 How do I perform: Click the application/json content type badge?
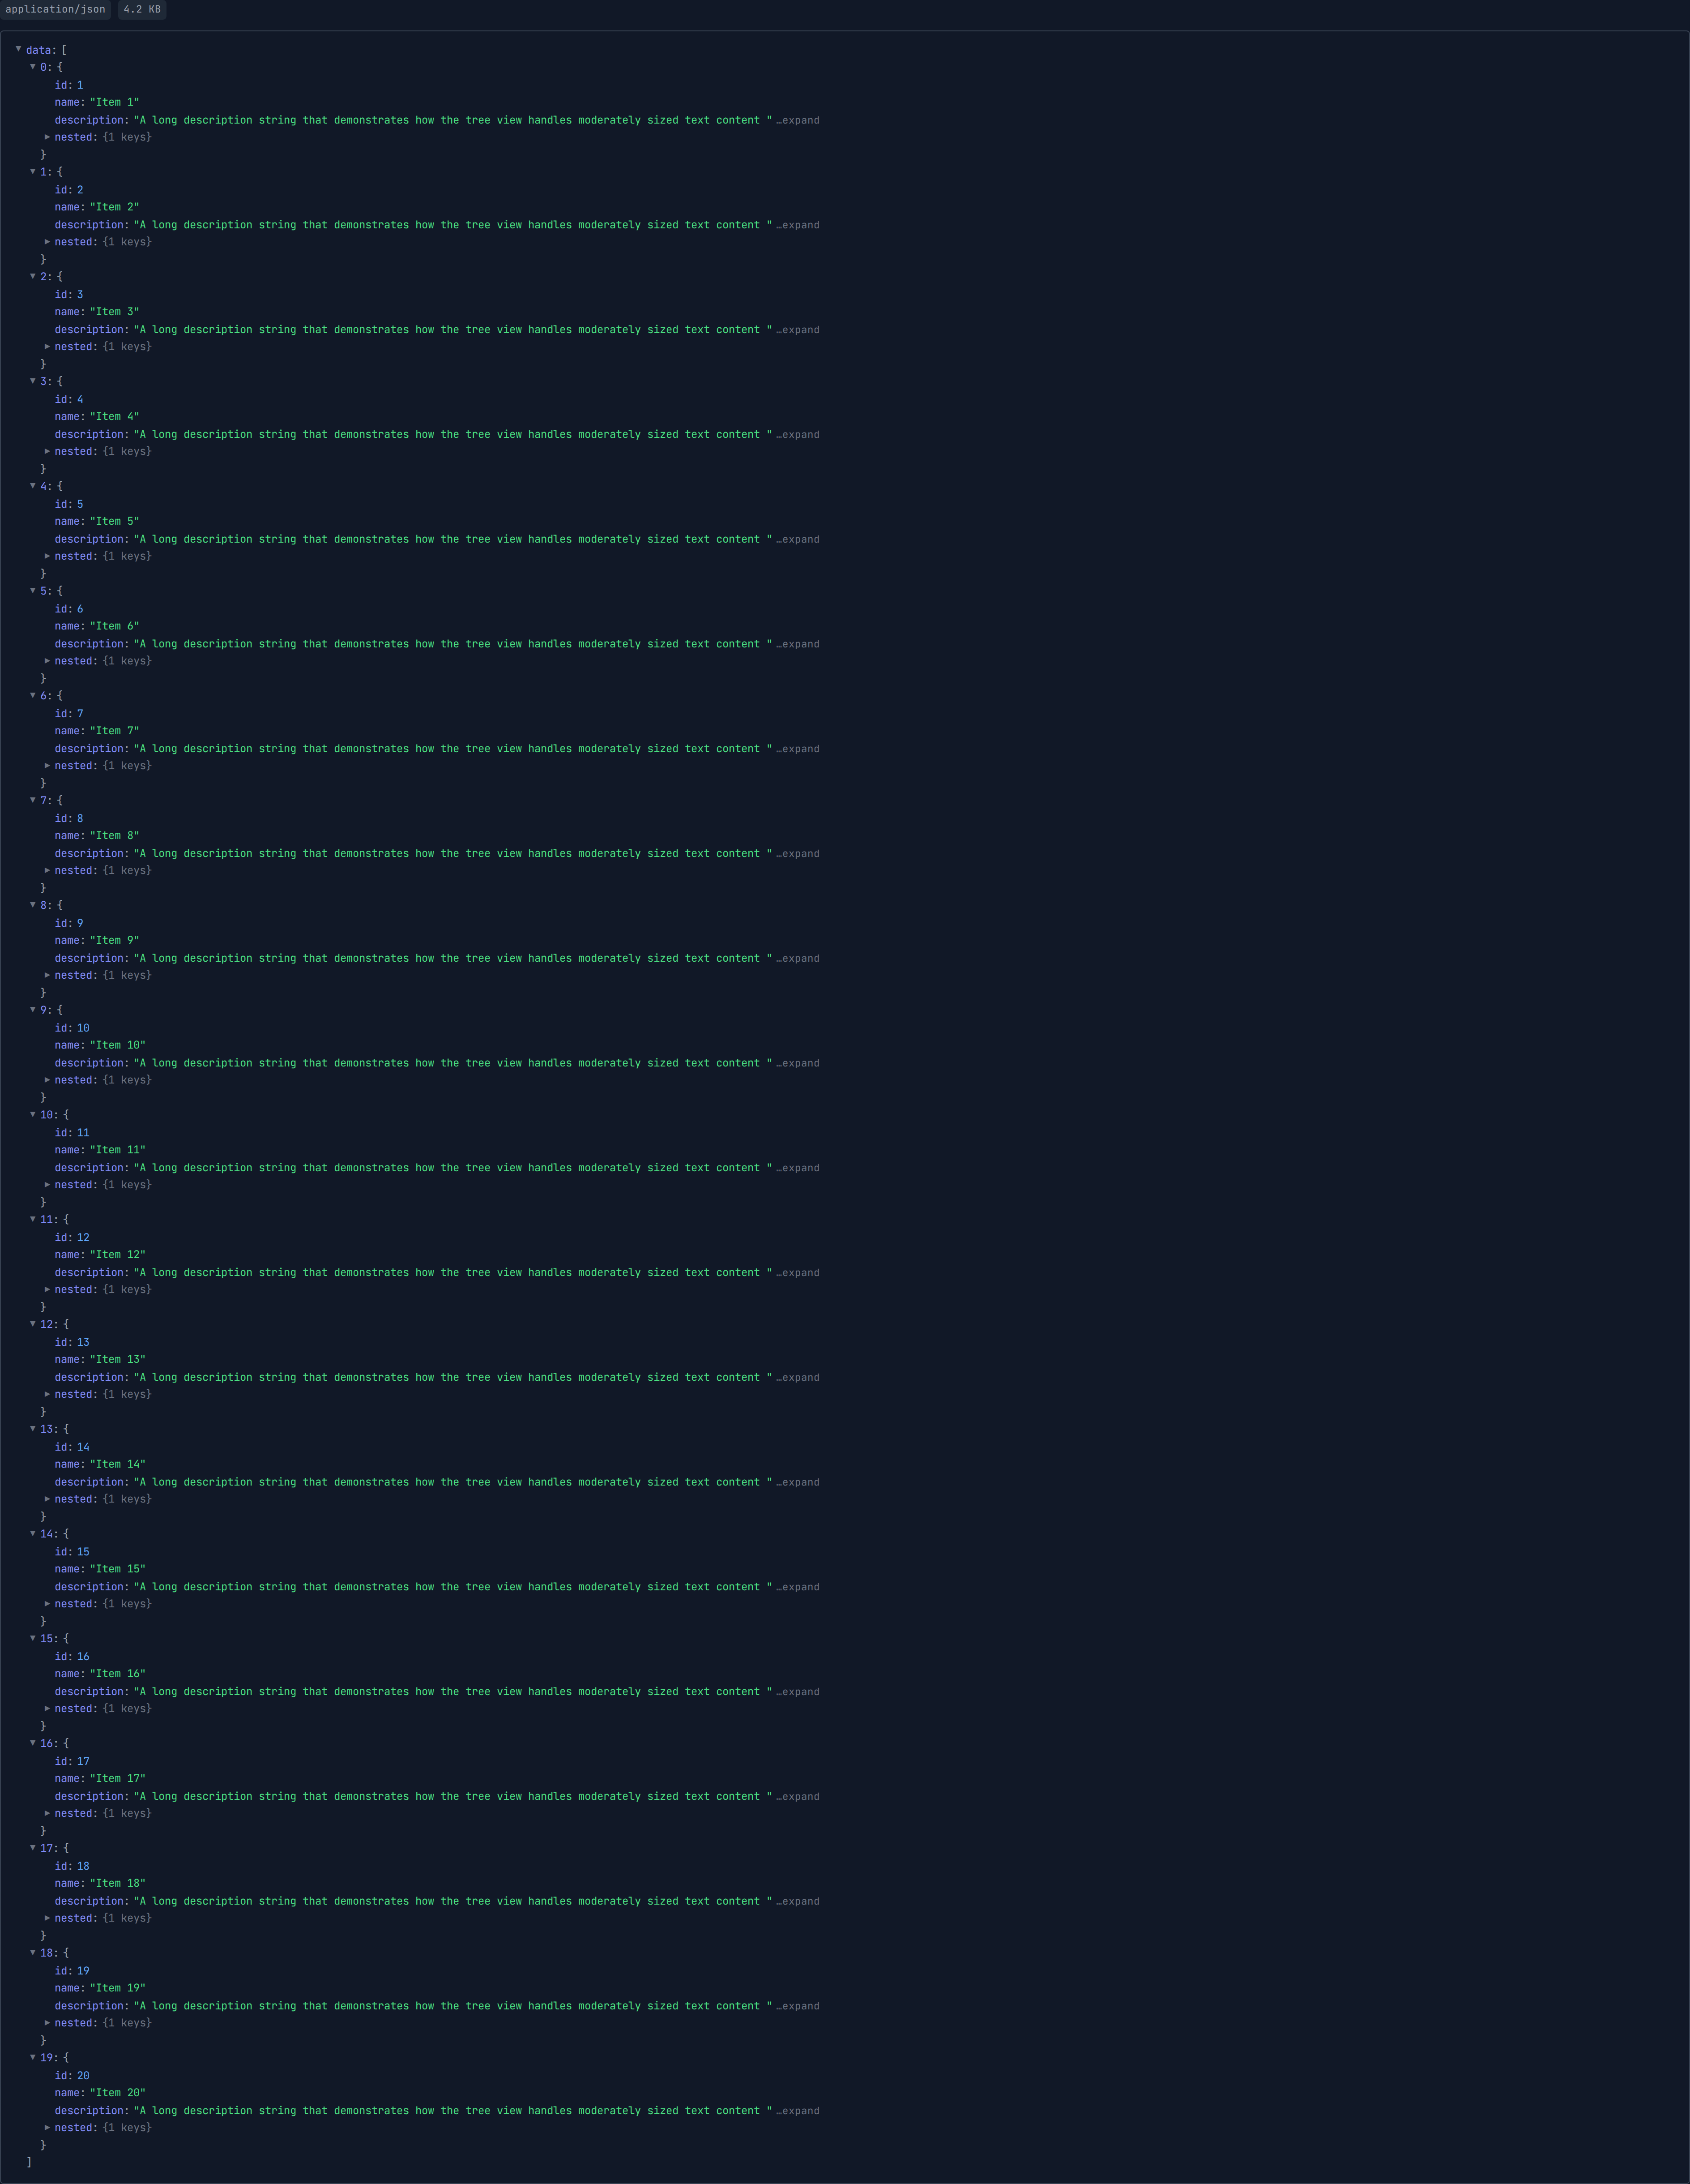pos(55,9)
